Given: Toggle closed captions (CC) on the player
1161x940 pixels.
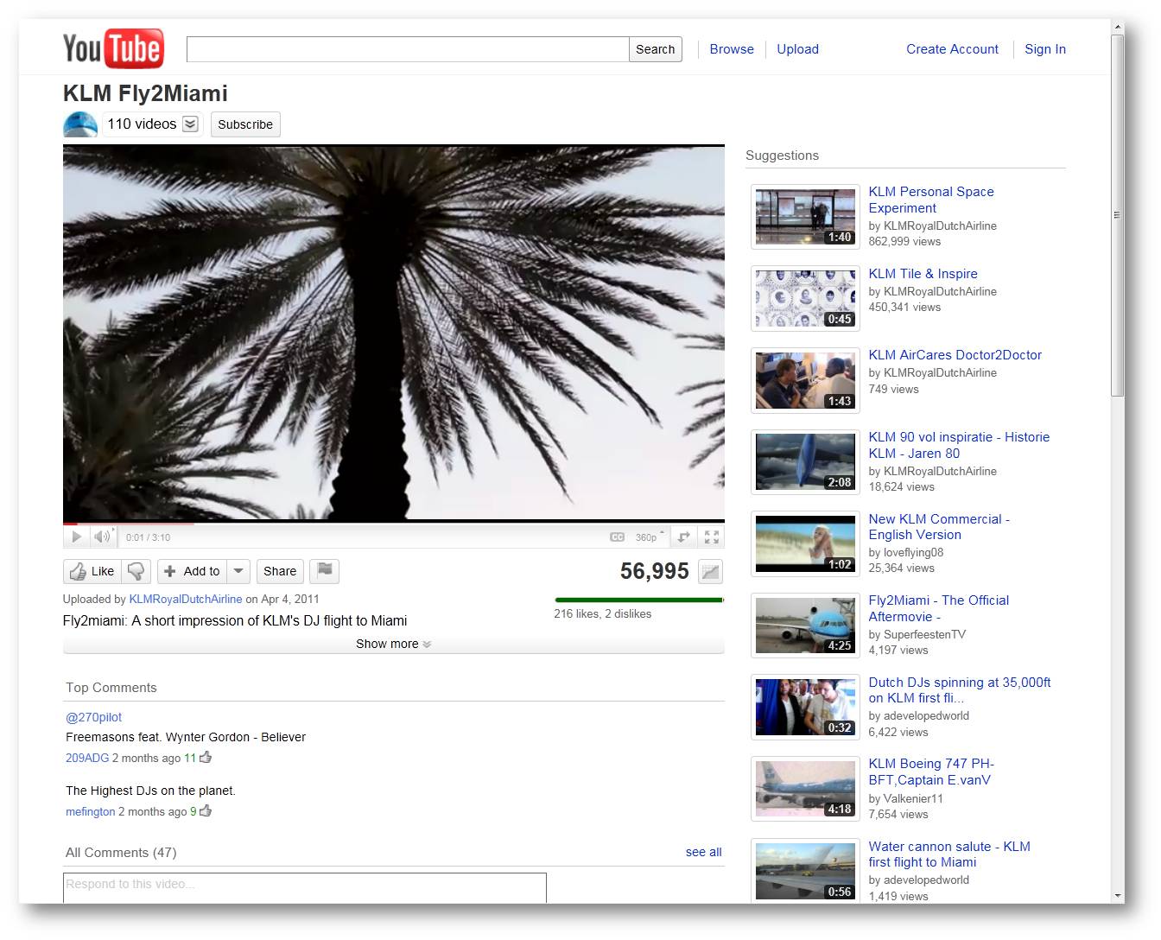Looking at the screenshot, I should (617, 537).
